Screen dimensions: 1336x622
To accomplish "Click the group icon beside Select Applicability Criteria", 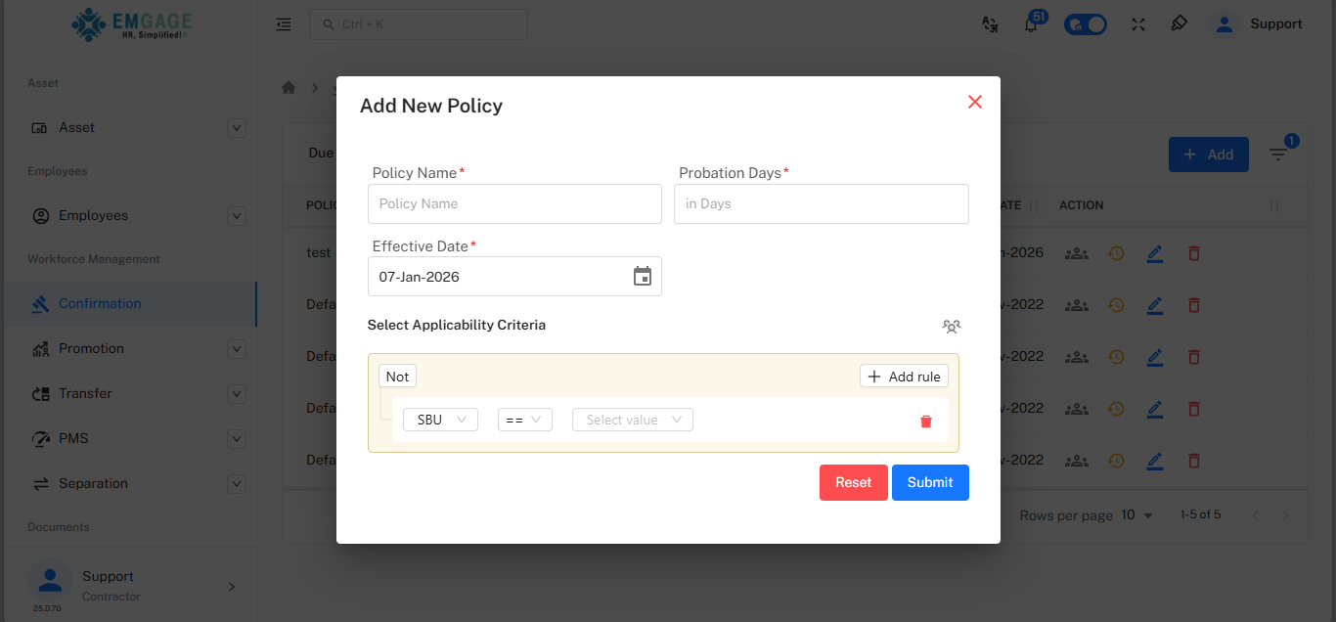I will (x=952, y=326).
